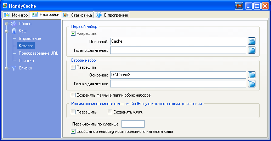Open the Очистка settings page
271x141 pixels.
point(26,61)
